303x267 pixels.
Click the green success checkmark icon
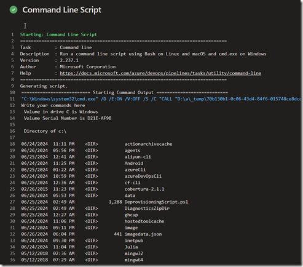point(14,10)
